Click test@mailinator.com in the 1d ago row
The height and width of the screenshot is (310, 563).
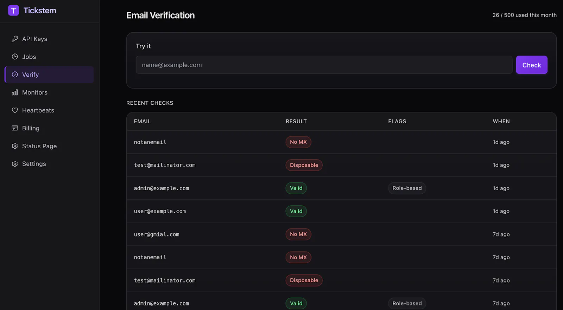[x=165, y=165]
